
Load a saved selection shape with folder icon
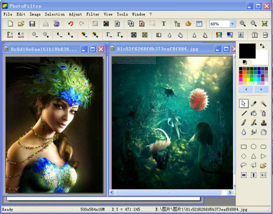click(263, 165)
